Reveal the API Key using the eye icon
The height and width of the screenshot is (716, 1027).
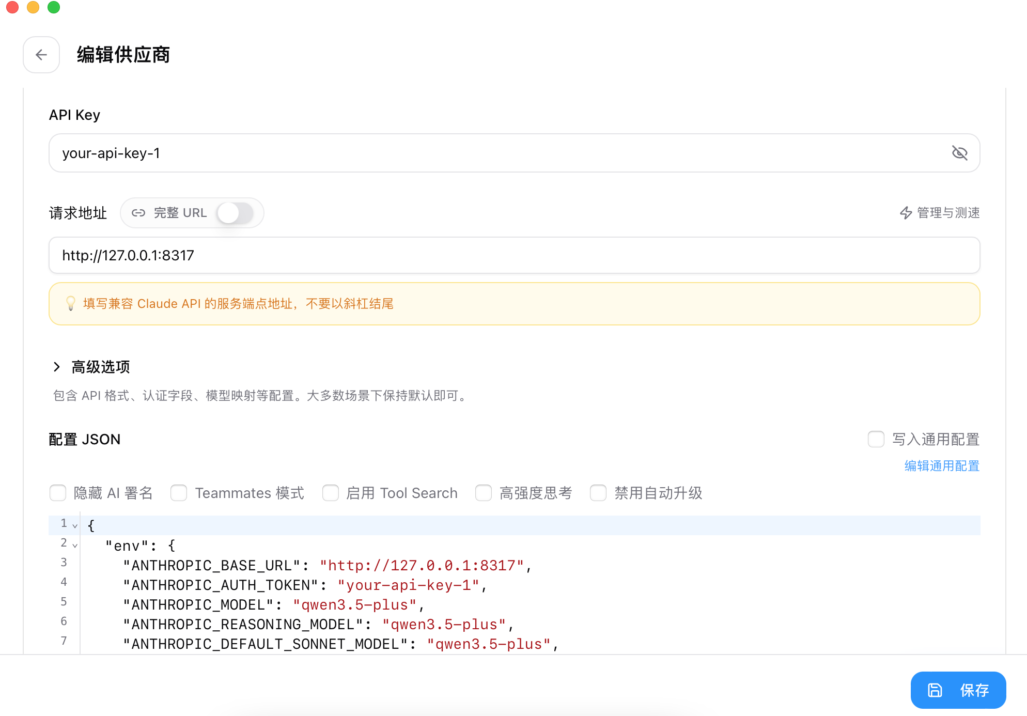pos(960,153)
